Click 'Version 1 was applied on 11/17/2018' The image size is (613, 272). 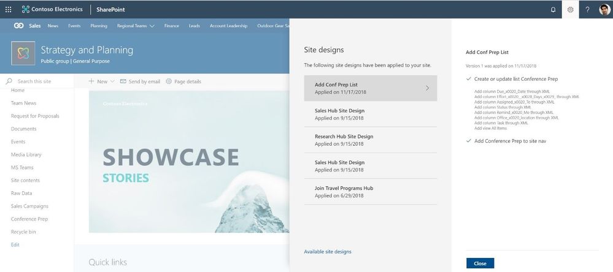(x=501, y=66)
